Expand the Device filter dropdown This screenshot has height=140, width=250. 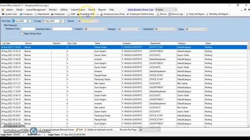click(x=98, y=21)
